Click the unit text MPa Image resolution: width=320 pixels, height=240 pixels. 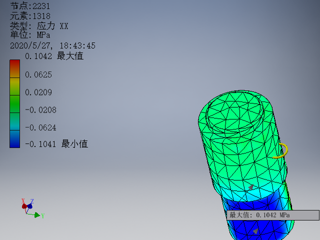click(x=43, y=35)
